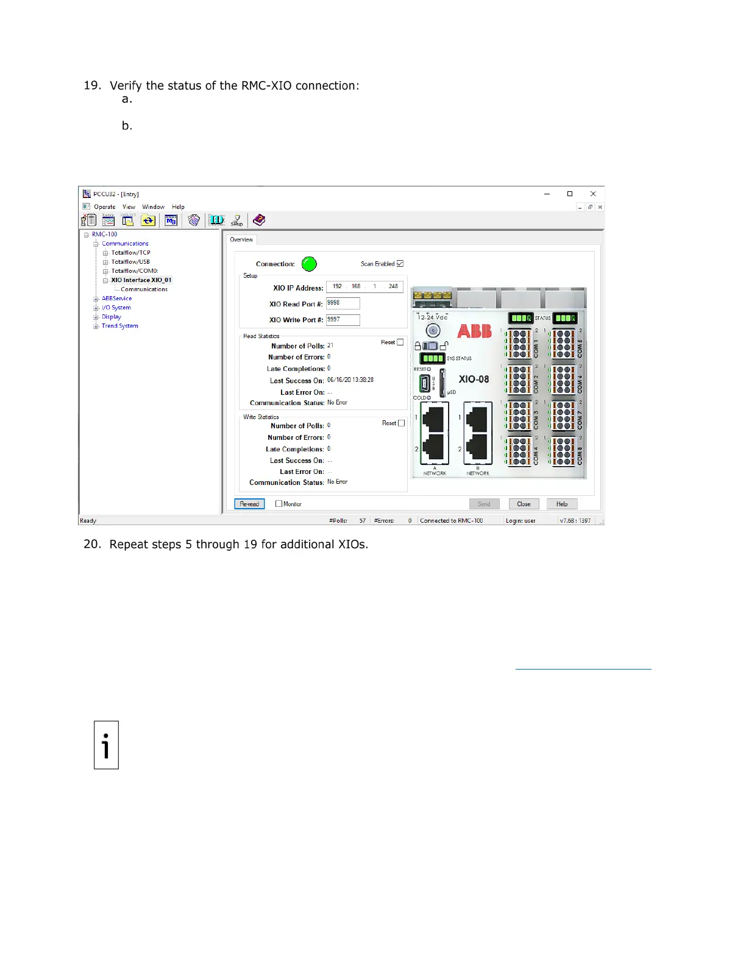Open the Entry mode toolbar icon
Screen dimensions: 746x965
(x=108, y=220)
